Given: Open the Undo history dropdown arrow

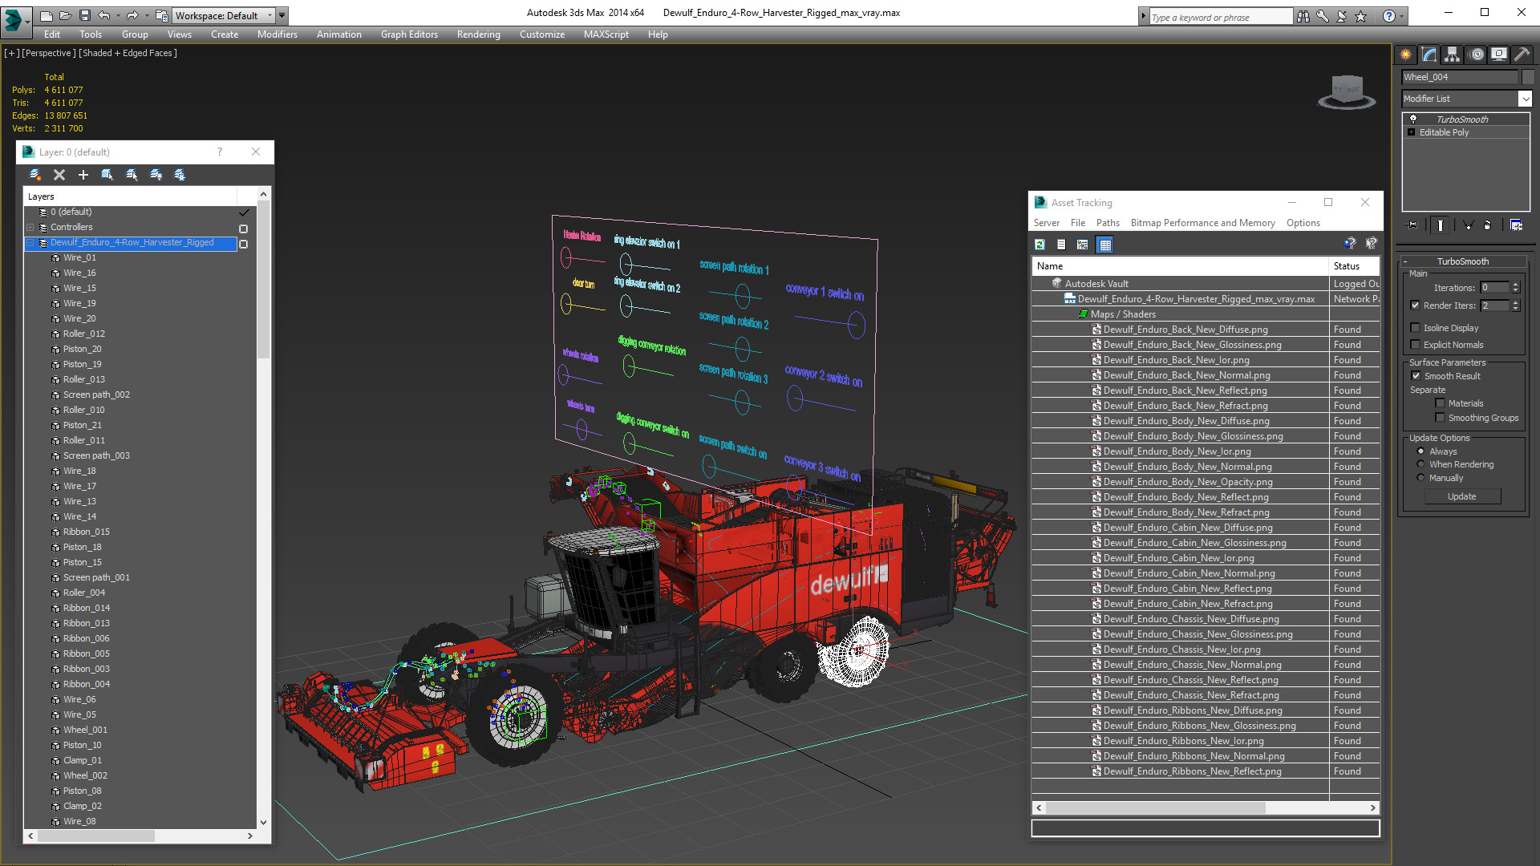Looking at the screenshot, I should coord(118,15).
